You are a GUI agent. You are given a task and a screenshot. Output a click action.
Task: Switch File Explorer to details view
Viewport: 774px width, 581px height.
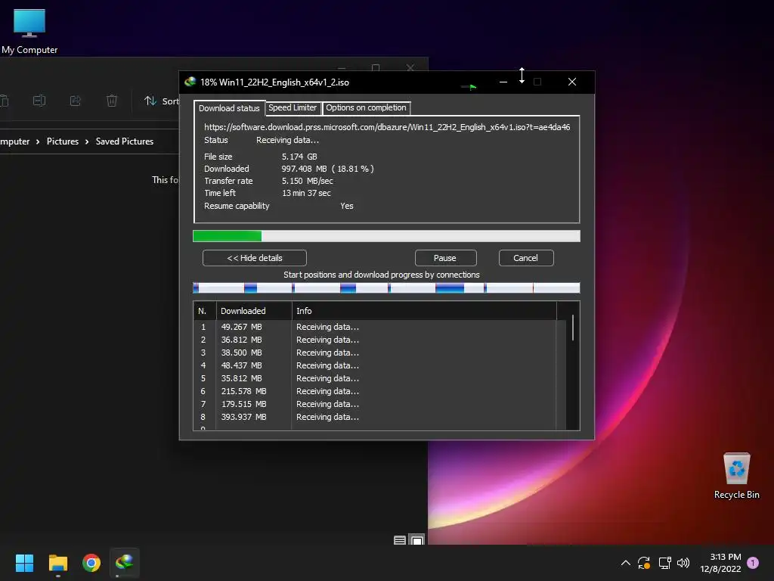point(400,540)
